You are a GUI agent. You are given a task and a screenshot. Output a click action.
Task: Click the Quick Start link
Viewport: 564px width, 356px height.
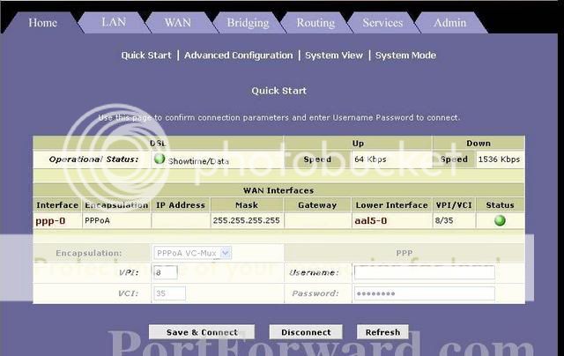coord(146,56)
